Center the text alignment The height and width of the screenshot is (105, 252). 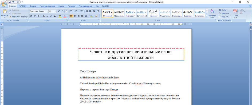point(75,16)
